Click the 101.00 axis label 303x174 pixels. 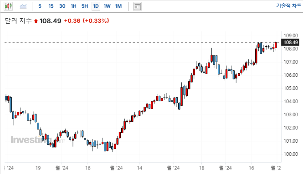(x=291, y=141)
